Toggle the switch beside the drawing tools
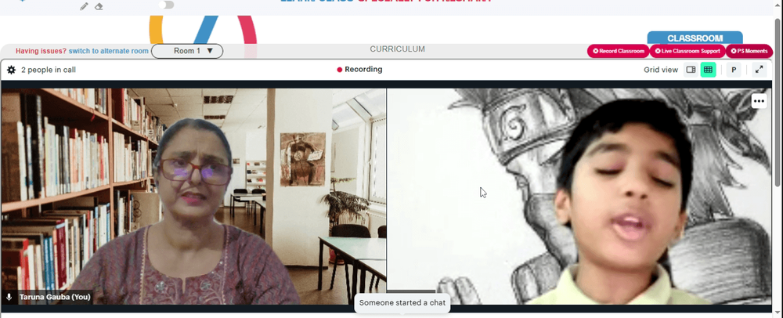Viewport: 783px width, 318px height. click(167, 5)
